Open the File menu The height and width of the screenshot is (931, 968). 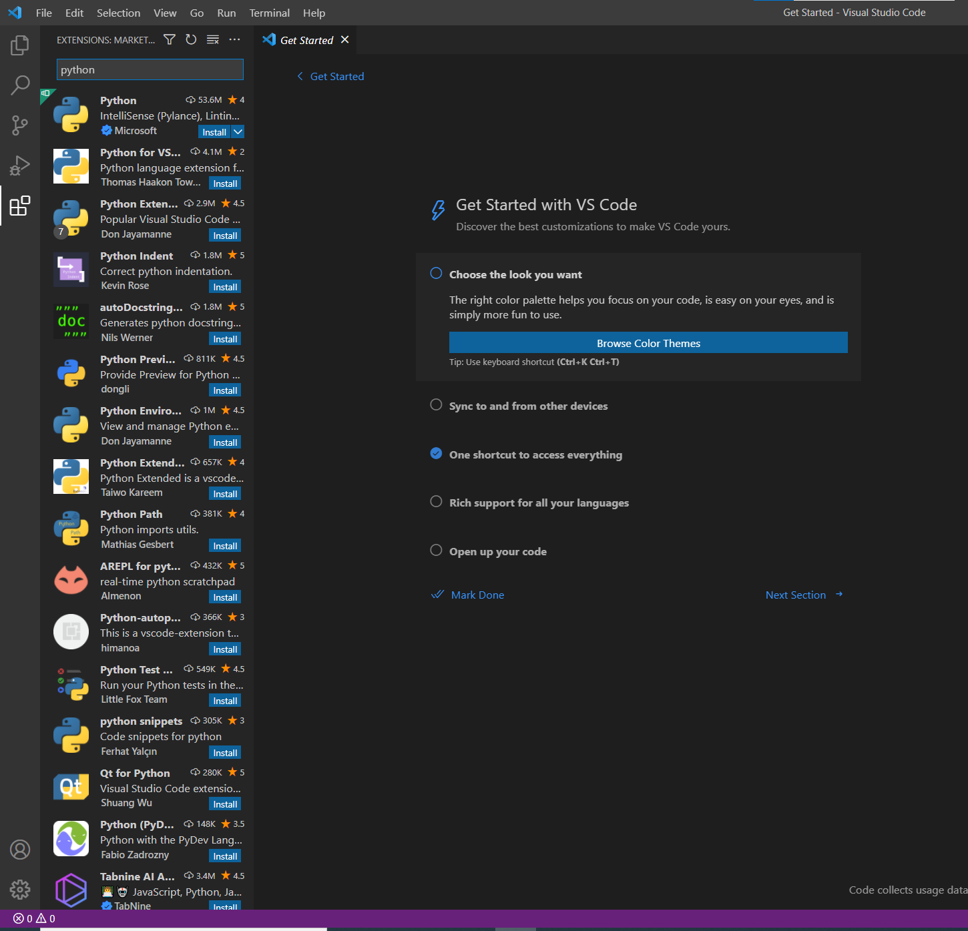44,13
